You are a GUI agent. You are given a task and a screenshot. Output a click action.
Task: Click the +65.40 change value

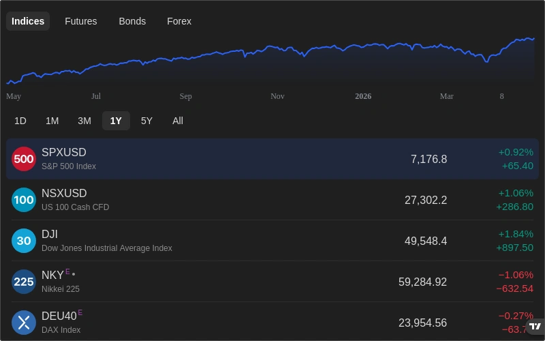(518, 166)
